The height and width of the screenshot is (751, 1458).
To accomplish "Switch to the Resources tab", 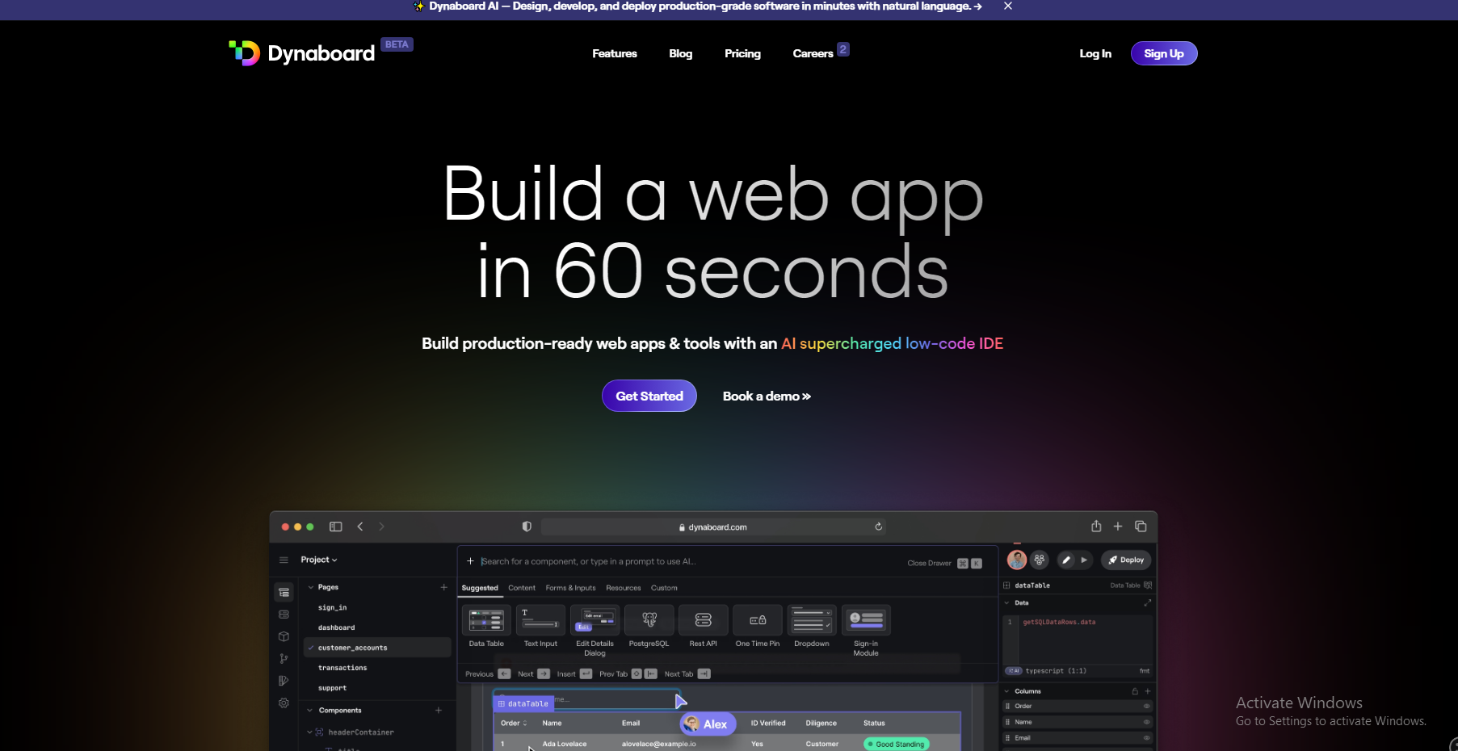I will click(624, 588).
